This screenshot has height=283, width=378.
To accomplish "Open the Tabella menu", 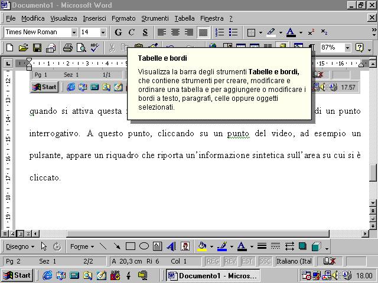I will click(x=184, y=18).
